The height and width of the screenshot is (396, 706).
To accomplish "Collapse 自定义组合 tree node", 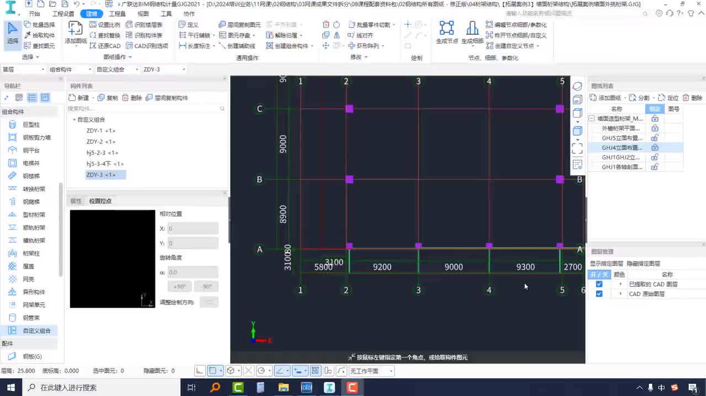I will tap(74, 120).
